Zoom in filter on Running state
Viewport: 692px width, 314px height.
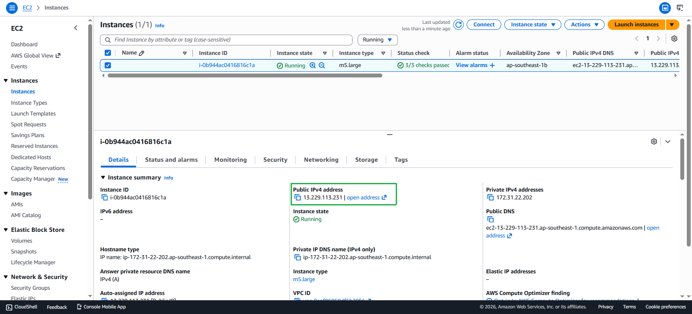click(x=313, y=65)
